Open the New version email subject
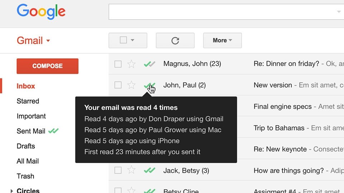 pos(273,85)
